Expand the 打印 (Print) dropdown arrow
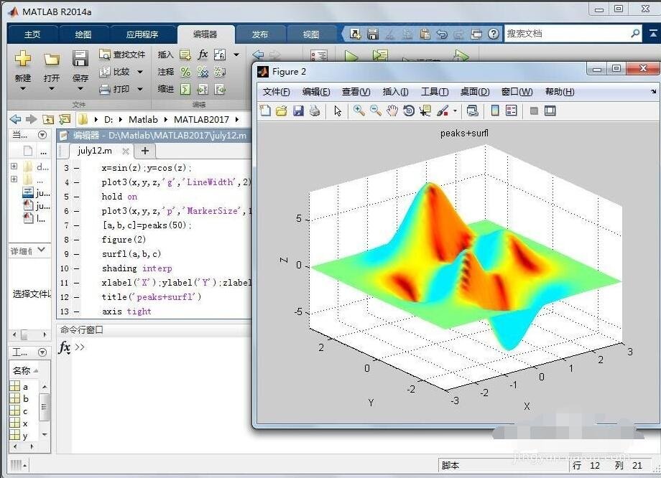This screenshot has width=661, height=478. 140,90
